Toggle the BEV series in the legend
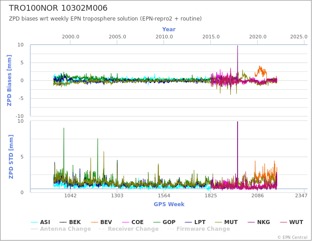 [x=101, y=222]
